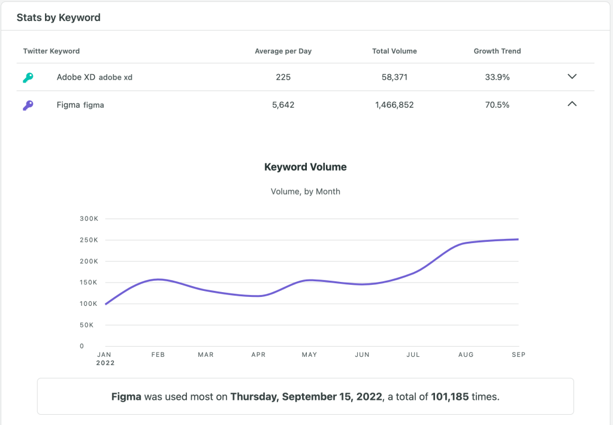
Task: Click the 300K y-axis label
Action: (x=89, y=219)
